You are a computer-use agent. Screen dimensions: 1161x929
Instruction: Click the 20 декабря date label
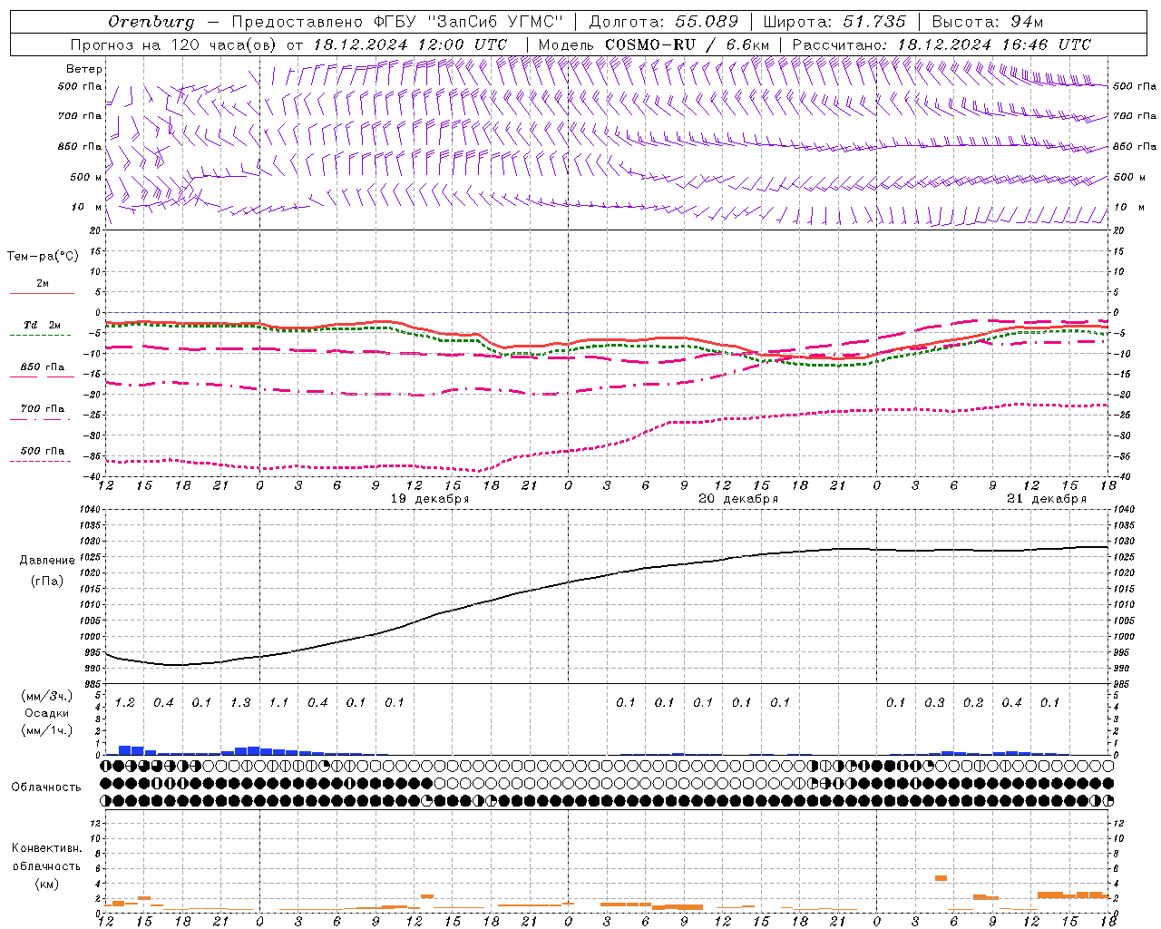[x=738, y=499]
